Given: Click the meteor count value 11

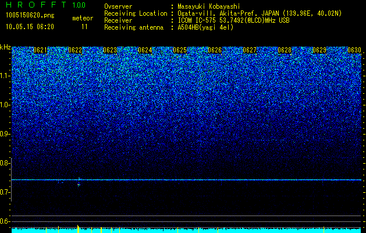Looking at the screenshot, I should [84, 27].
